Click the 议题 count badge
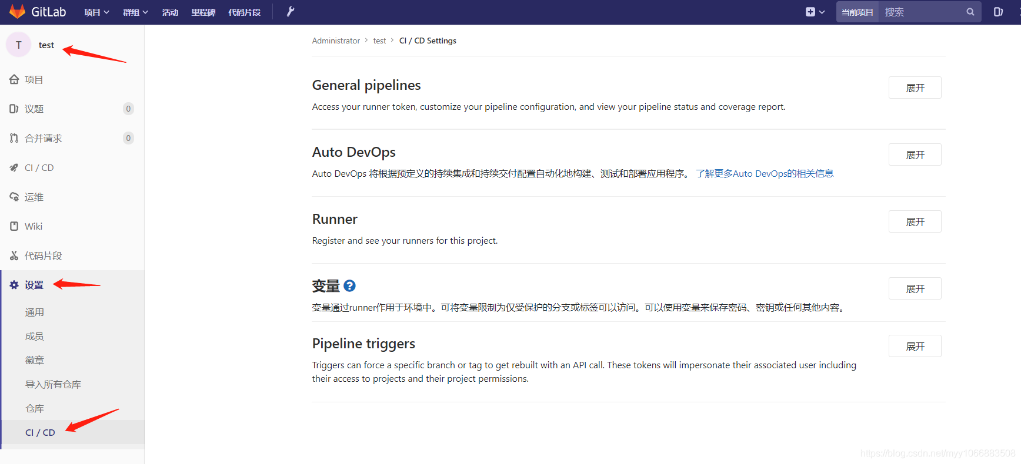1021x464 pixels. [x=128, y=109]
